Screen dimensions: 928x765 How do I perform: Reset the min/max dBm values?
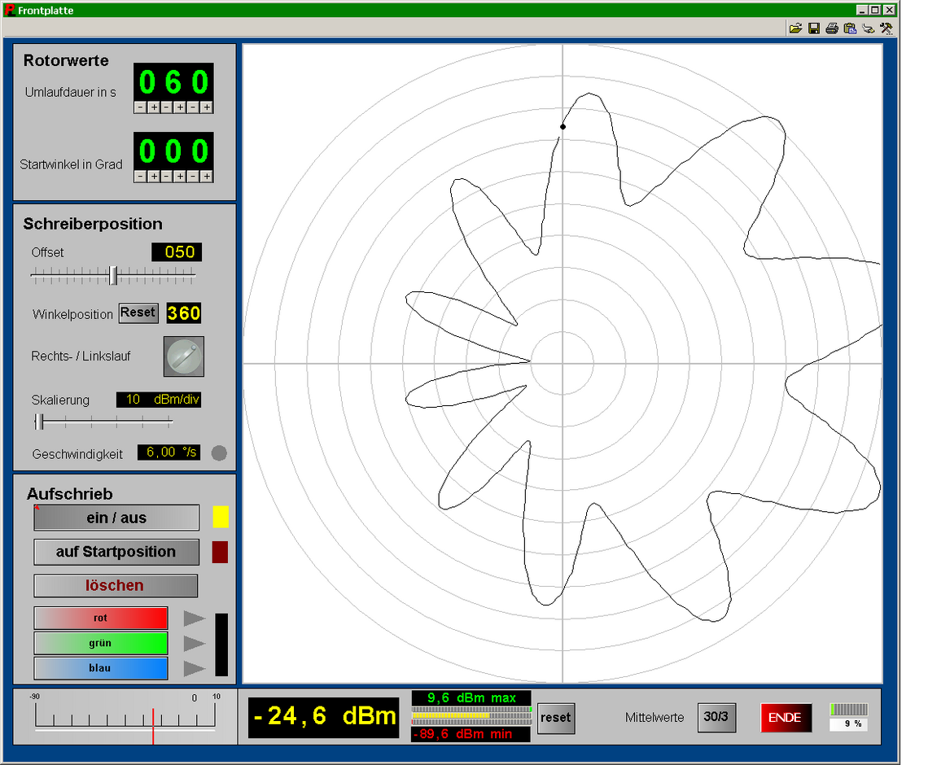pos(556,718)
